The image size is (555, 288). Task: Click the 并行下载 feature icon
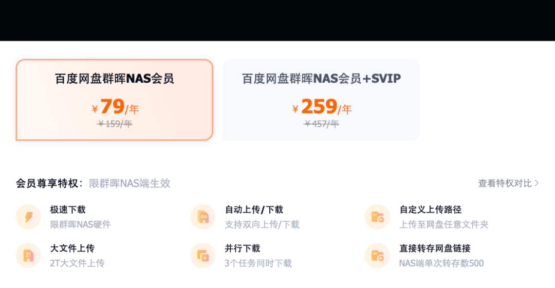(x=203, y=256)
